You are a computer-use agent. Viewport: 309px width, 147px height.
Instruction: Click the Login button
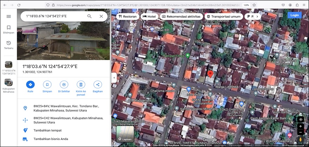click(294, 15)
